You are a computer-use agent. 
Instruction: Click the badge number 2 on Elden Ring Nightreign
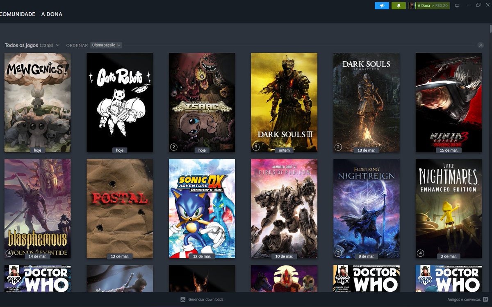click(338, 253)
